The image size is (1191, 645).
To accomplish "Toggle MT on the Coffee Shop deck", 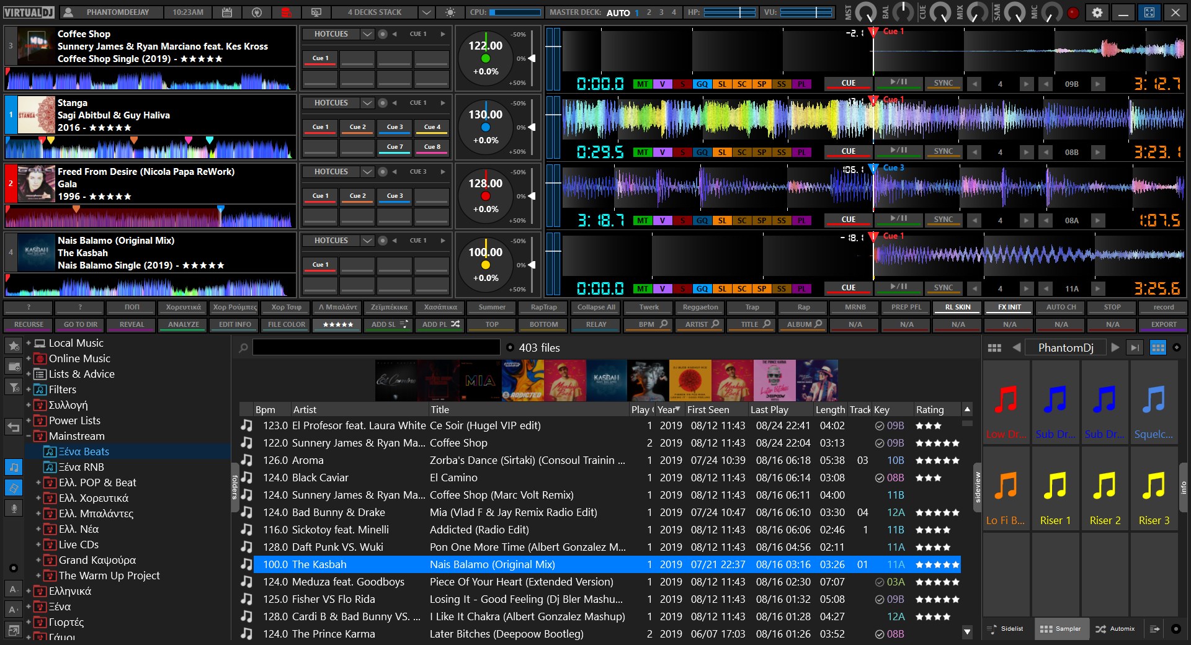I will 643,84.
